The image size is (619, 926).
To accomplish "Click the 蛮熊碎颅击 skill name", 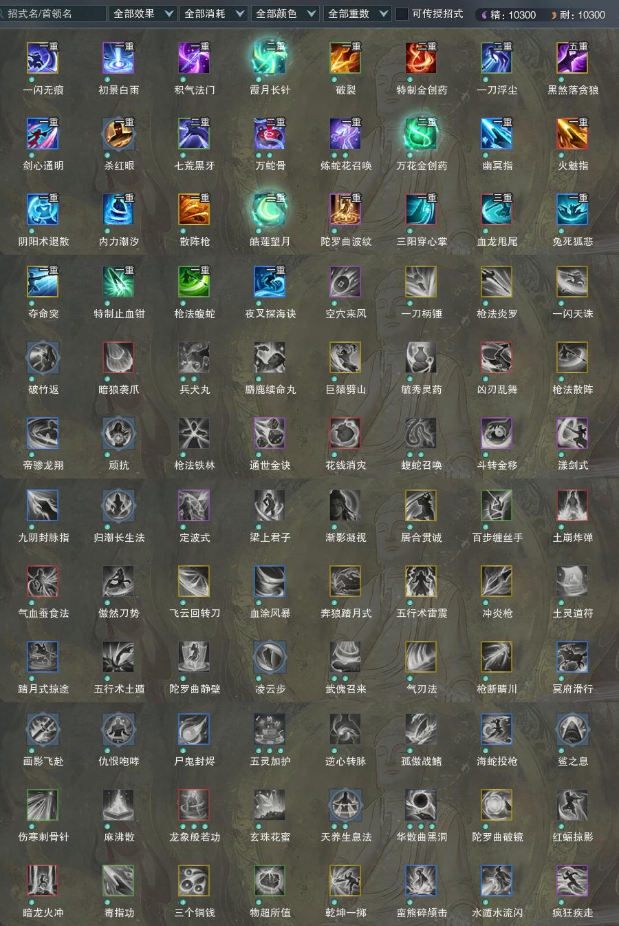I will 422,913.
